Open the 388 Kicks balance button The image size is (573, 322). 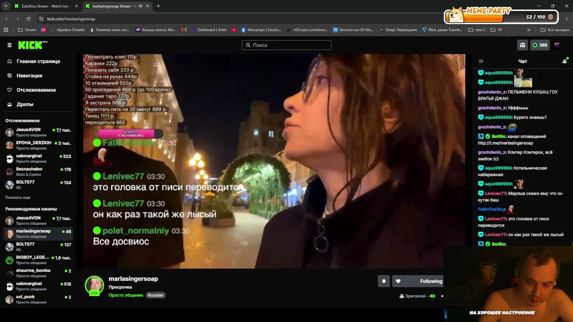coord(540,45)
